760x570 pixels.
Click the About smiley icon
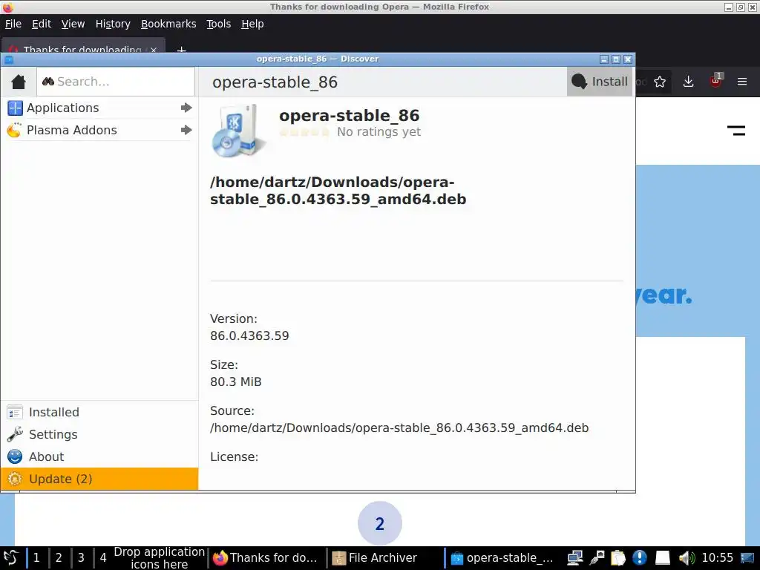tap(15, 456)
